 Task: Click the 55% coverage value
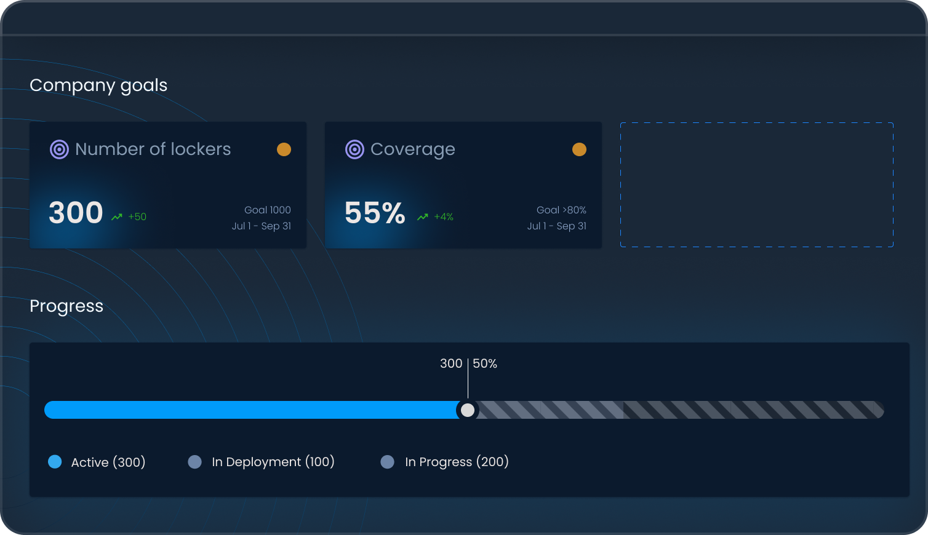tap(375, 213)
